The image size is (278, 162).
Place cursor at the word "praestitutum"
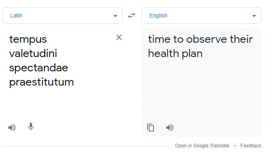click(41, 82)
